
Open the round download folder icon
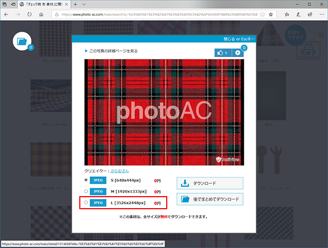pos(22,41)
